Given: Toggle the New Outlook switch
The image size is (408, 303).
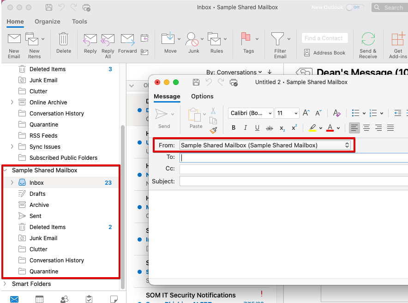Looking at the screenshot, I should coord(354,7).
